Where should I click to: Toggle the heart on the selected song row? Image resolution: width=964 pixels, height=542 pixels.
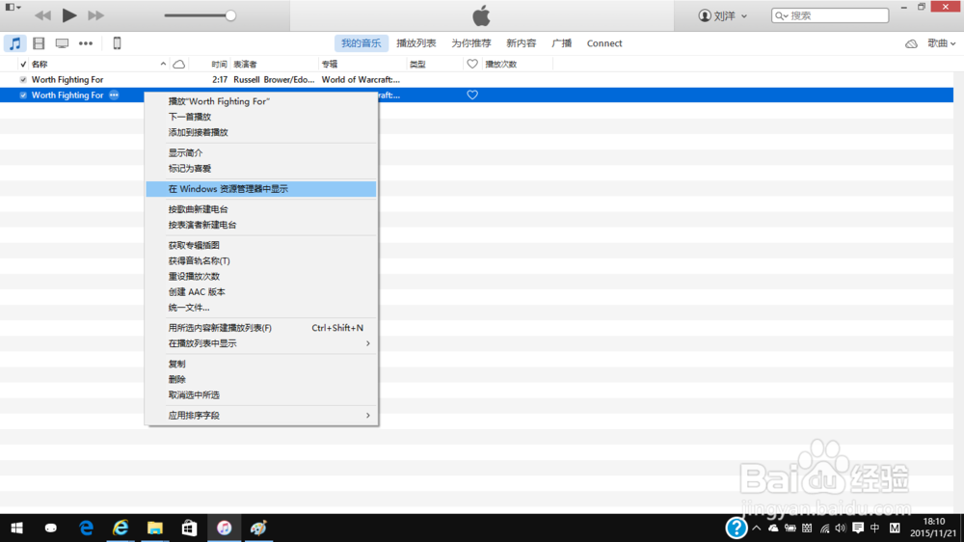(472, 95)
